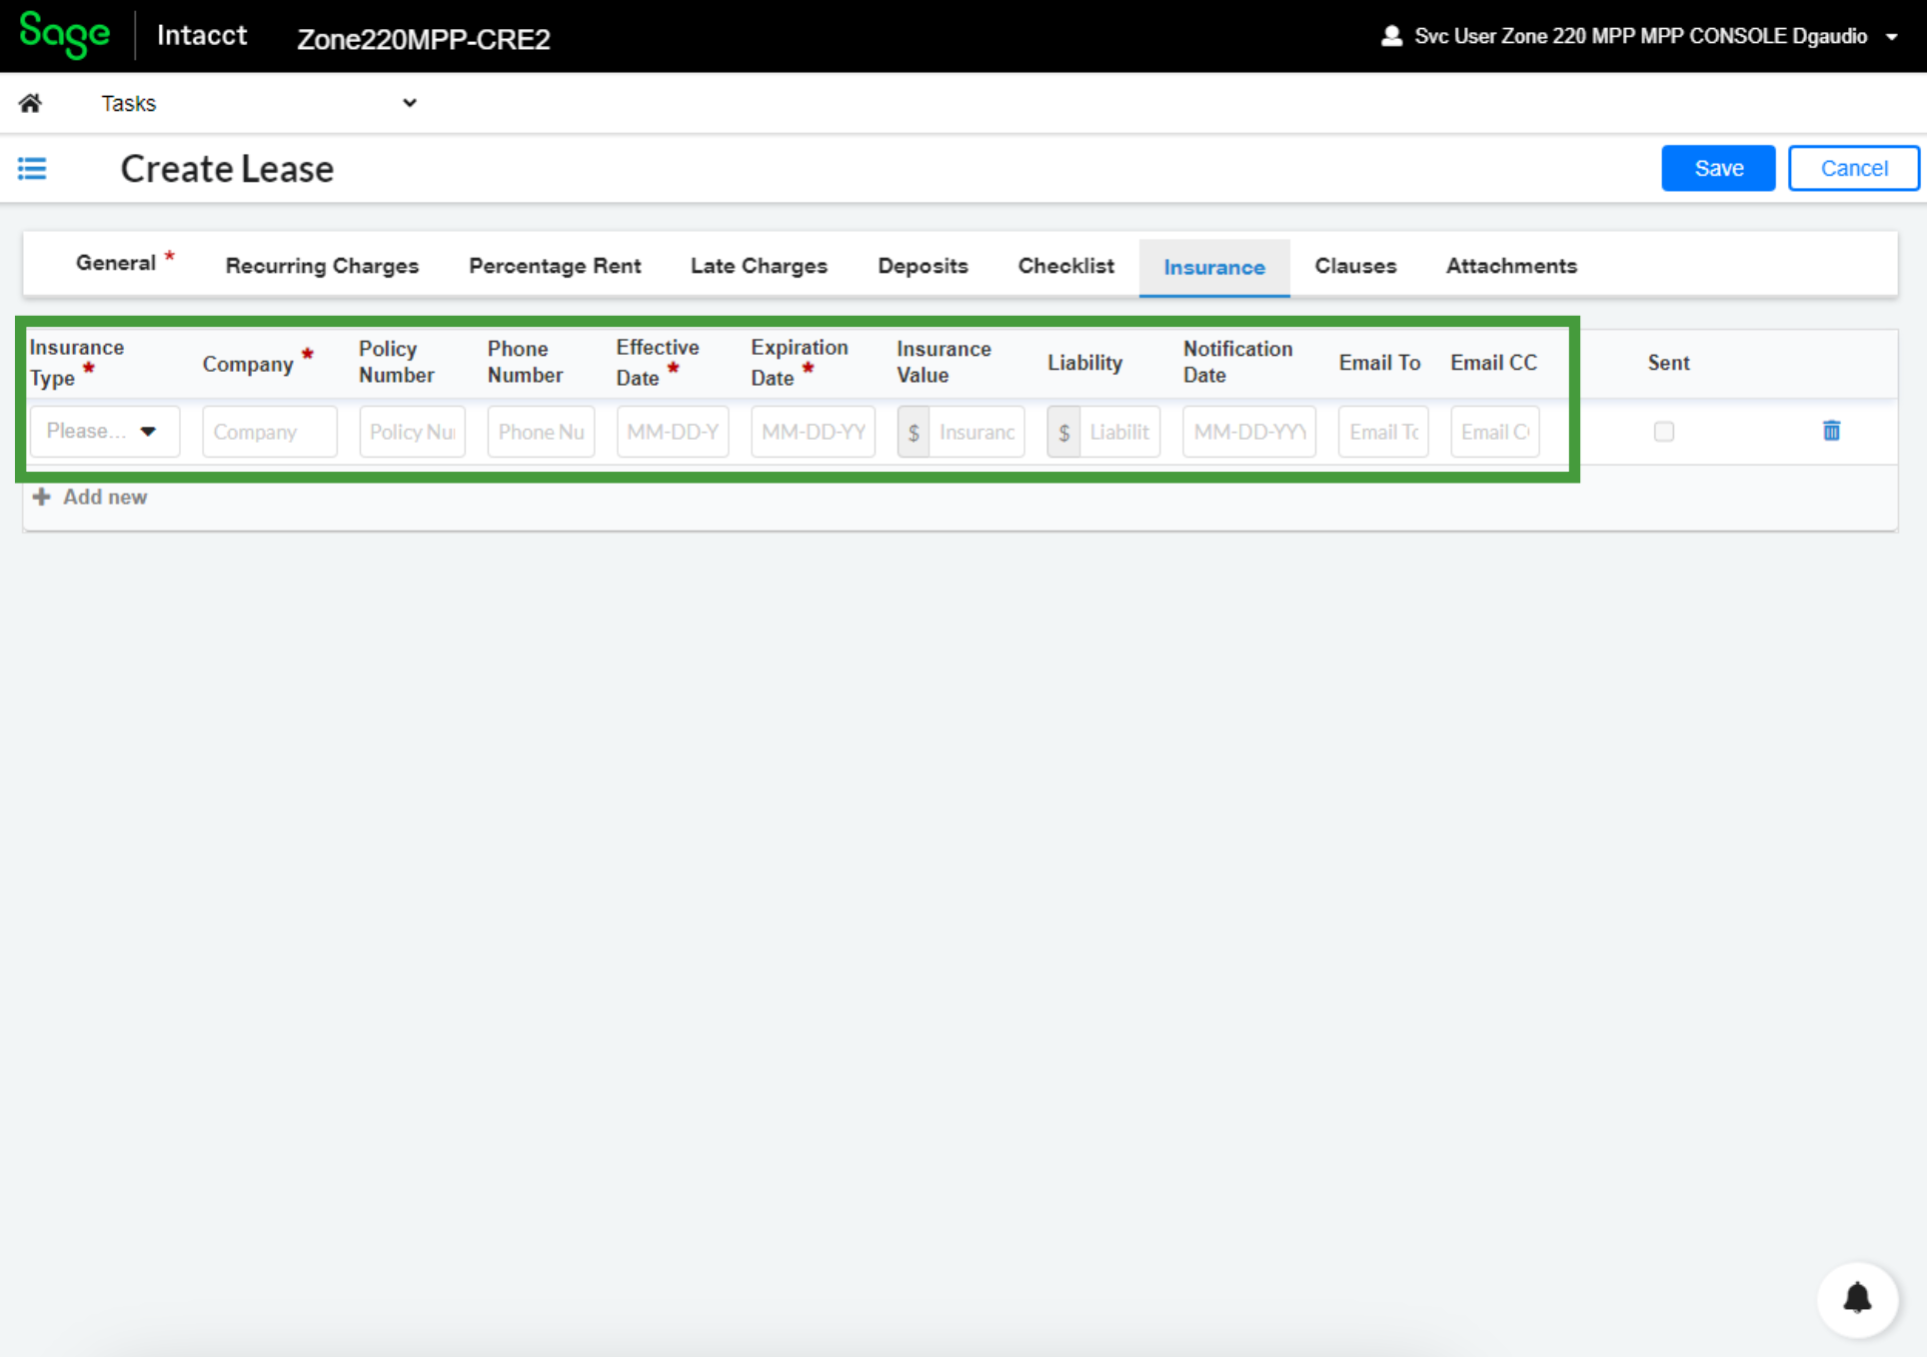Click the Expiration Date field
The image size is (1927, 1357).
pyautogui.click(x=813, y=432)
